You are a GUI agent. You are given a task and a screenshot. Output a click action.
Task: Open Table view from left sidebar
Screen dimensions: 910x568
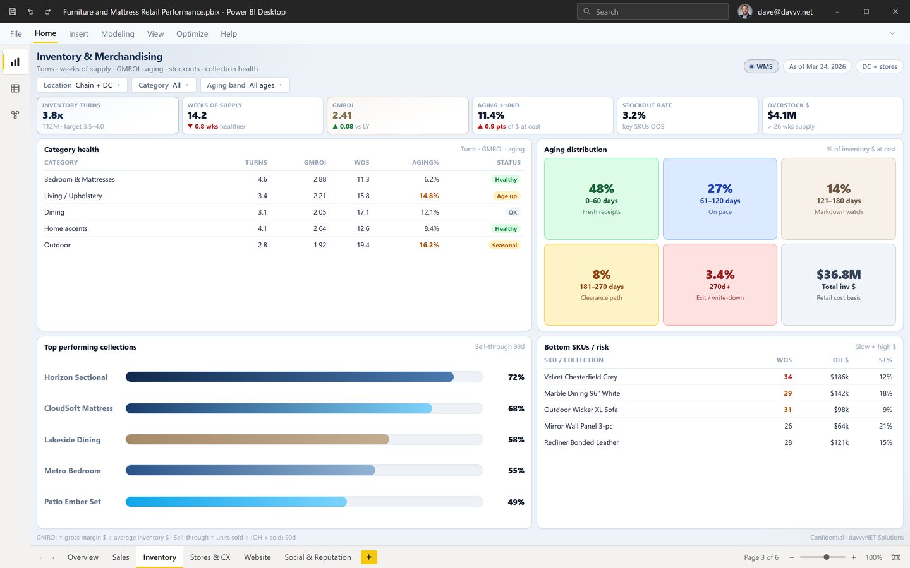click(15, 88)
